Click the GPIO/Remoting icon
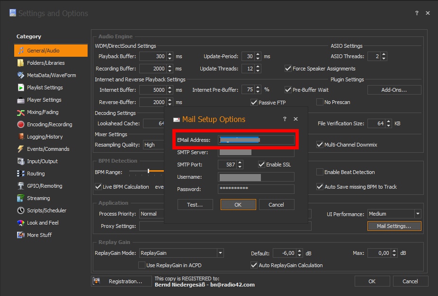The width and height of the screenshot is (438, 296). [21, 186]
